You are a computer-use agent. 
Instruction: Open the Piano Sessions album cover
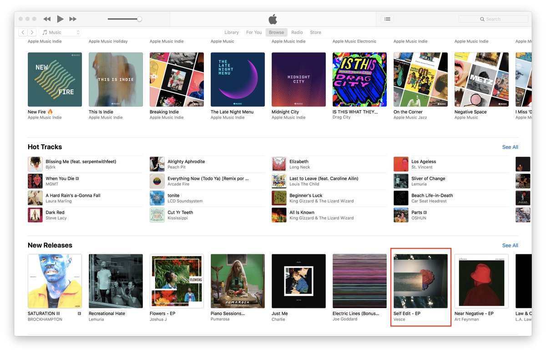238,281
